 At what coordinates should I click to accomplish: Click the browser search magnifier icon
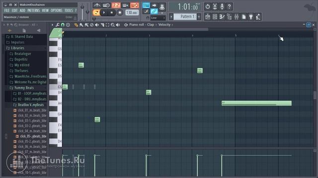click(16, 25)
